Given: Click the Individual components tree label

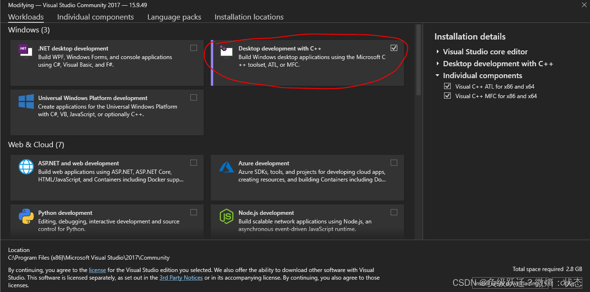Looking at the screenshot, I should [x=483, y=75].
